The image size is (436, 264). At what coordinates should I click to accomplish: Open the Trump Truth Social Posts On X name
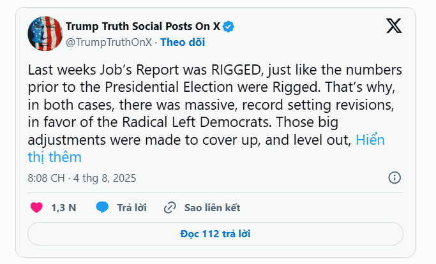point(142,26)
